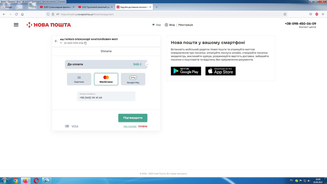Click the phone number input field
Image resolution: width=327 pixels, height=184 pixels.
[x=106, y=96]
